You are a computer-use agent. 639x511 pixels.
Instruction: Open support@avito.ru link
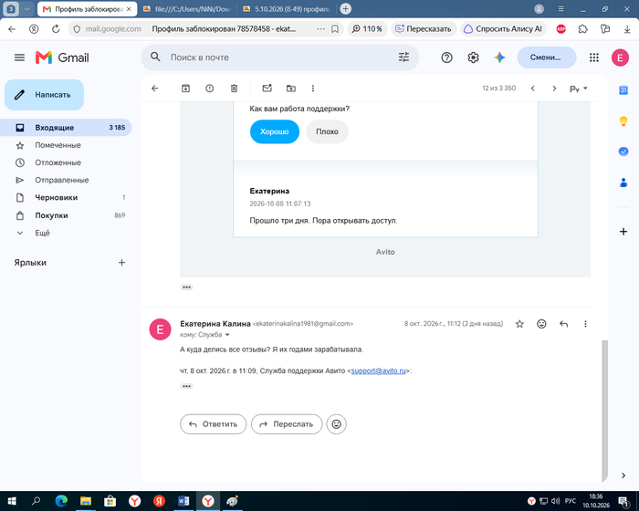click(378, 370)
